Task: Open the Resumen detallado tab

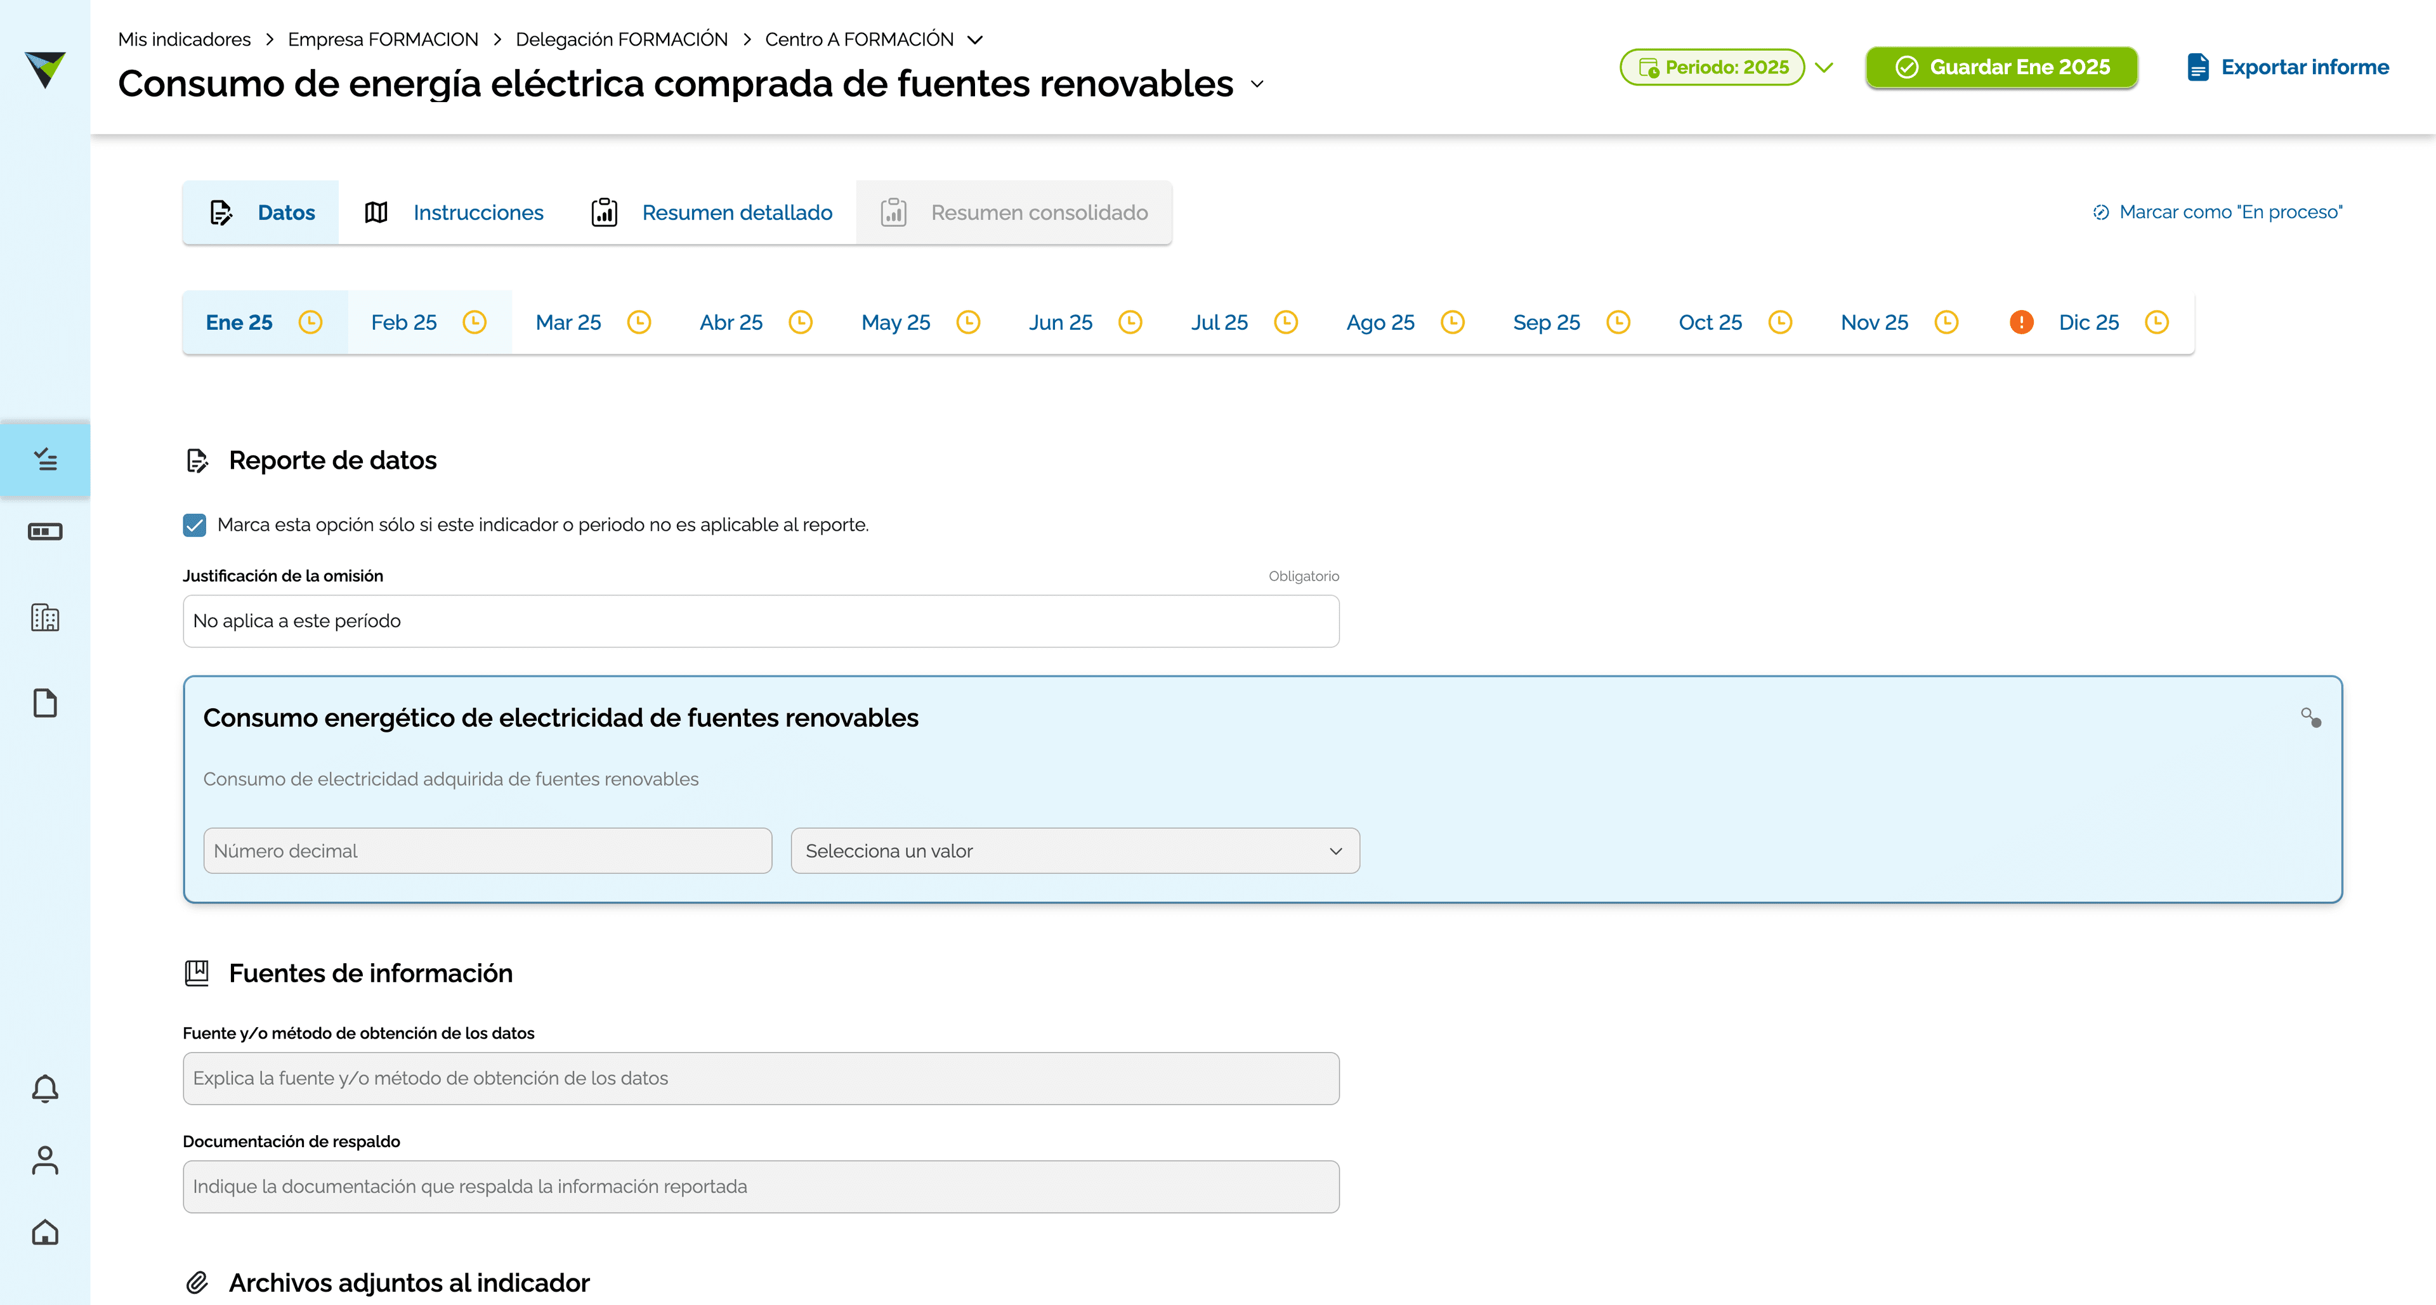Action: pos(712,212)
